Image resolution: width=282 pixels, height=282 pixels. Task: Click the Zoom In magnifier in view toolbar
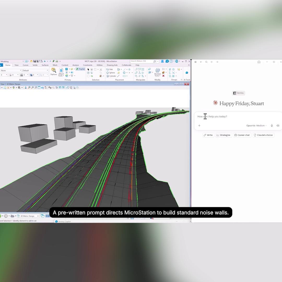pyautogui.click(x=29, y=87)
